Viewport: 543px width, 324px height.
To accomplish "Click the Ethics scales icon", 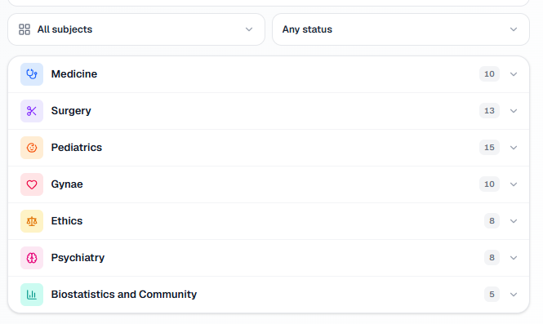I will (32, 221).
